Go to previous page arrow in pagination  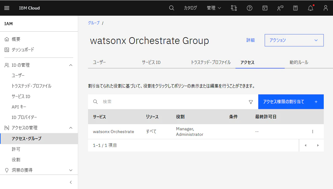(305, 145)
